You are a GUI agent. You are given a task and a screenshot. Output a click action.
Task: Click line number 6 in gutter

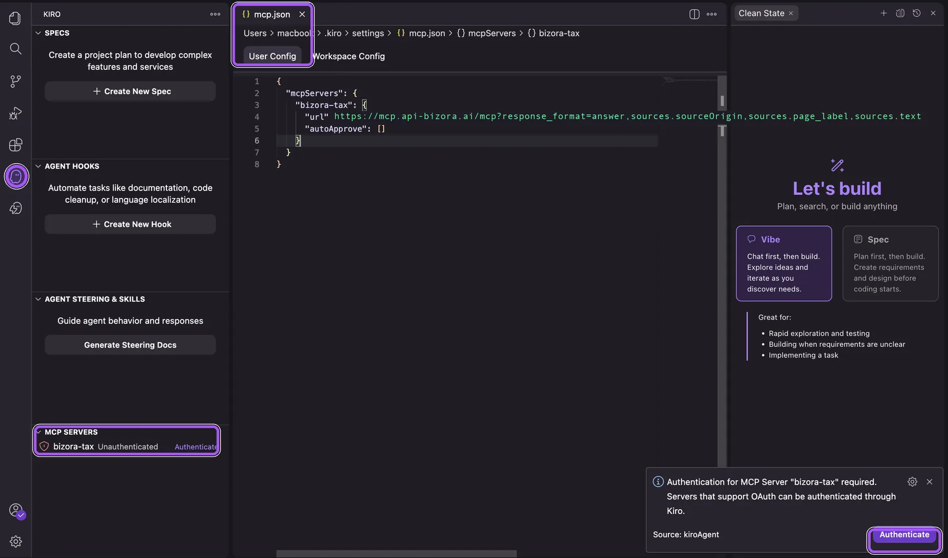[257, 141]
